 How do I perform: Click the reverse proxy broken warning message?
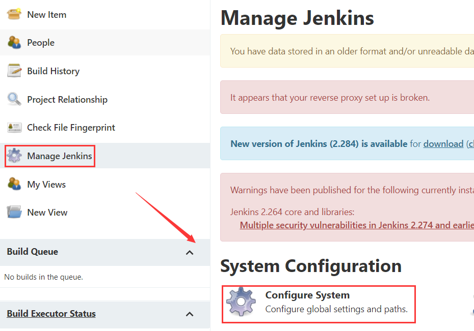pyautogui.click(x=330, y=98)
